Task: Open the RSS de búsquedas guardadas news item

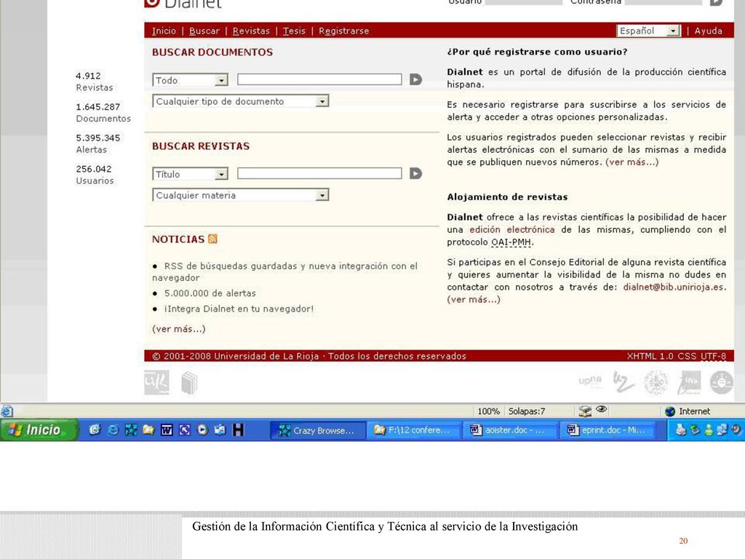Action: (x=284, y=272)
